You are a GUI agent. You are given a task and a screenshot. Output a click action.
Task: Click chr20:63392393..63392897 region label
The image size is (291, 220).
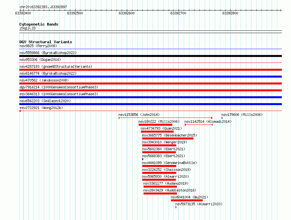click(43, 7)
